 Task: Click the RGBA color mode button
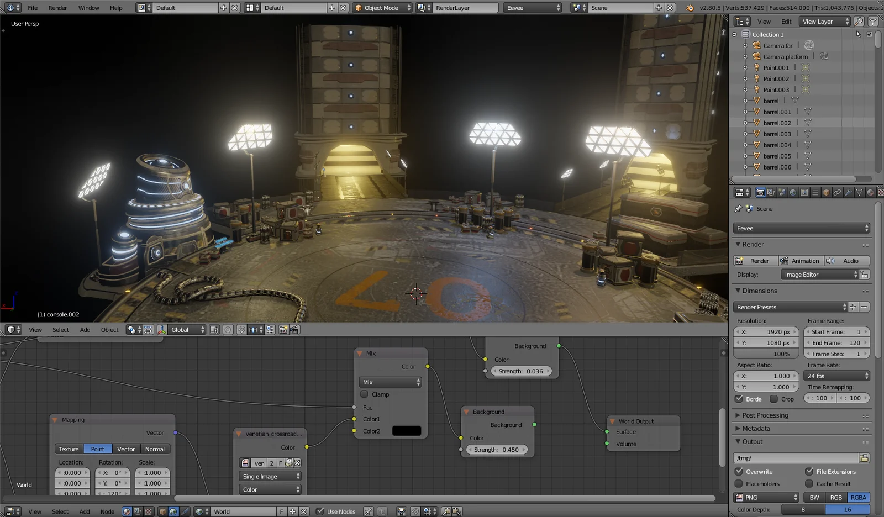pos(858,497)
